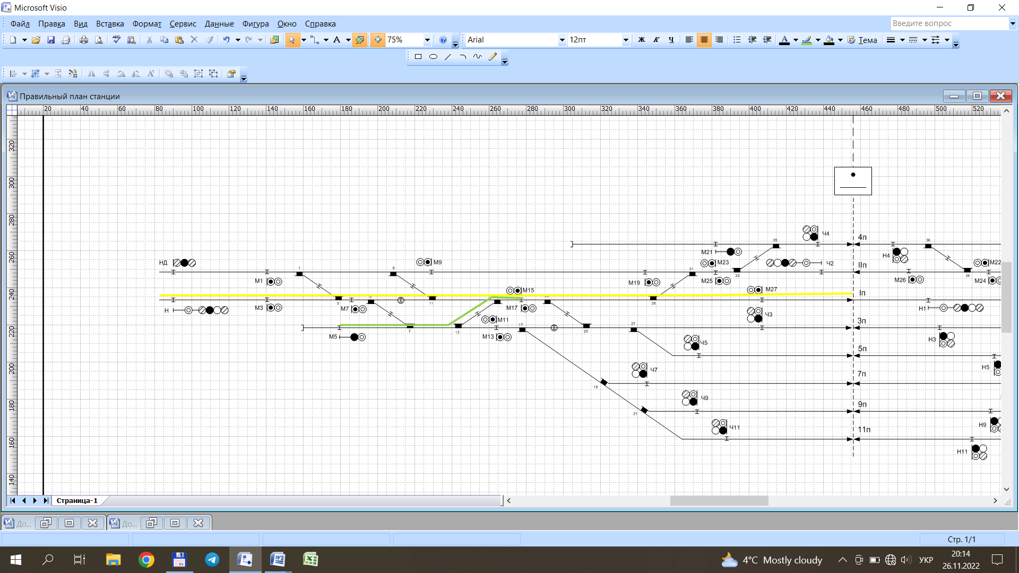Cut selection with the scissors icon
The height and width of the screenshot is (573, 1019).
tap(150, 40)
